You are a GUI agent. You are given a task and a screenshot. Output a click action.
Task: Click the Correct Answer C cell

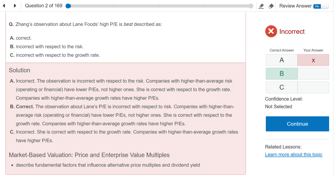coord(281,87)
